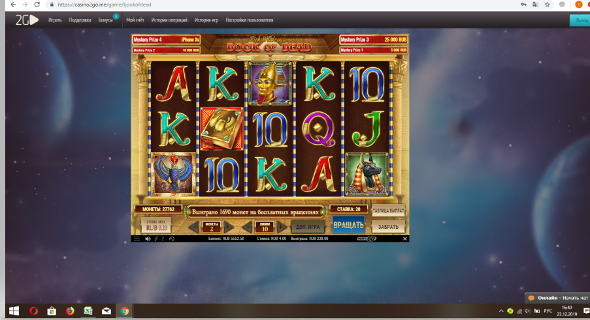Click the browser forward arrow
This screenshot has width=590, height=320.
25,5
